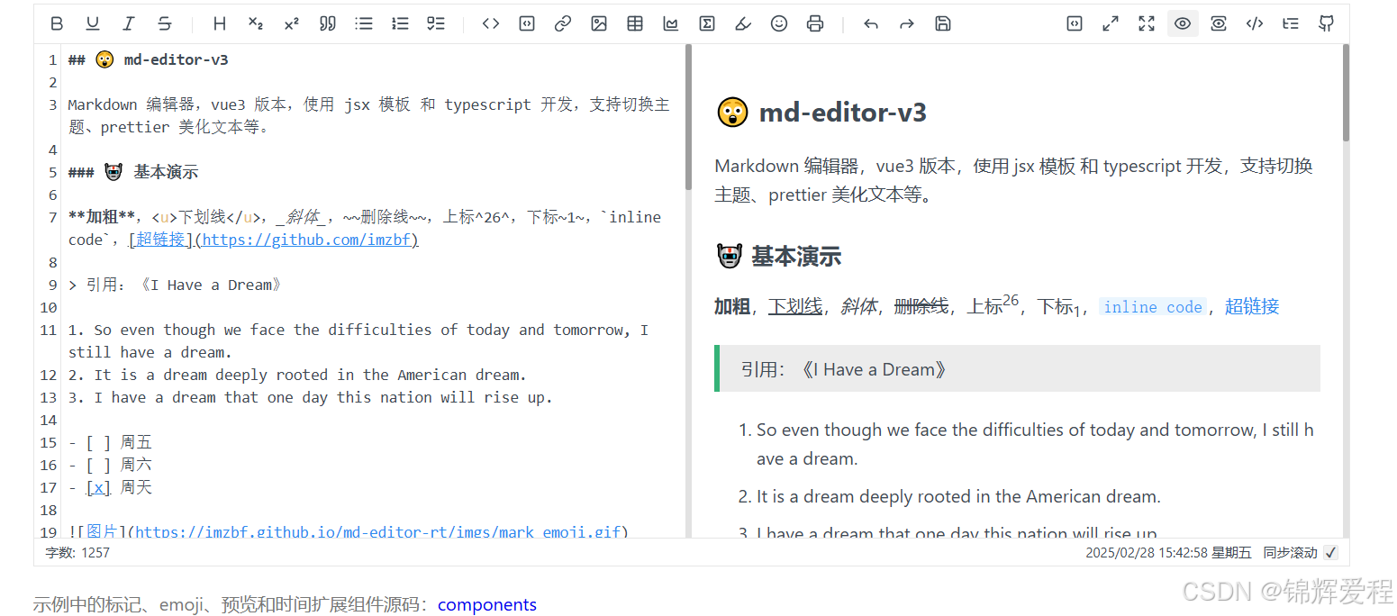Open the GitHub source icon
The height and width of the screenshot is (616, 1397).
point(1327,24)
